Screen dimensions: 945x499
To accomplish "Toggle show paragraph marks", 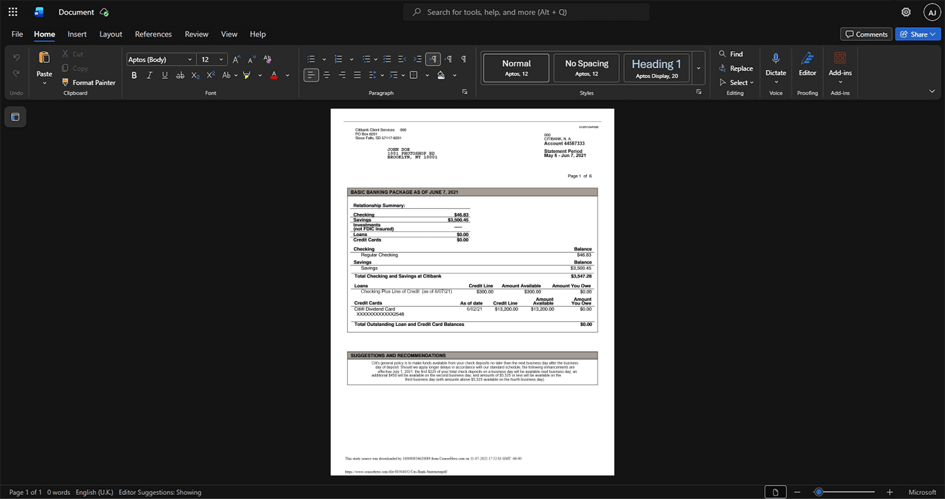I will click(x=464, y=60).
